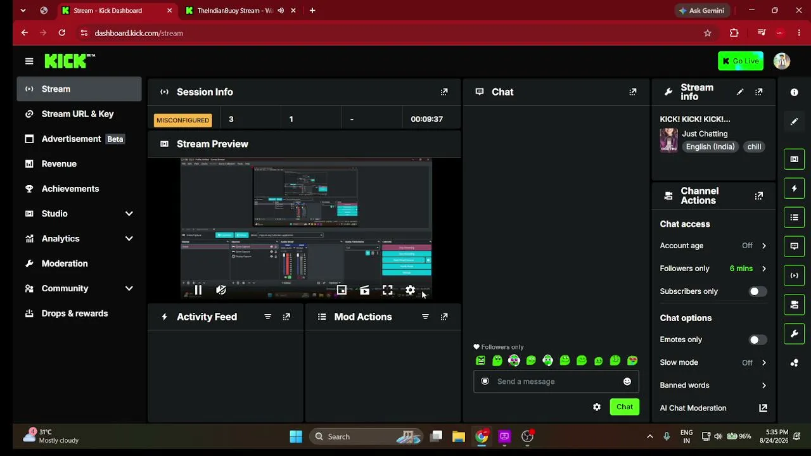
Task: Open Followers only duration options
Action: click(713, 269)
